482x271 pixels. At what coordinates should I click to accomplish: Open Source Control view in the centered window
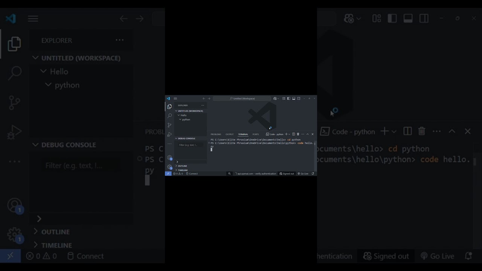point(169,125)
